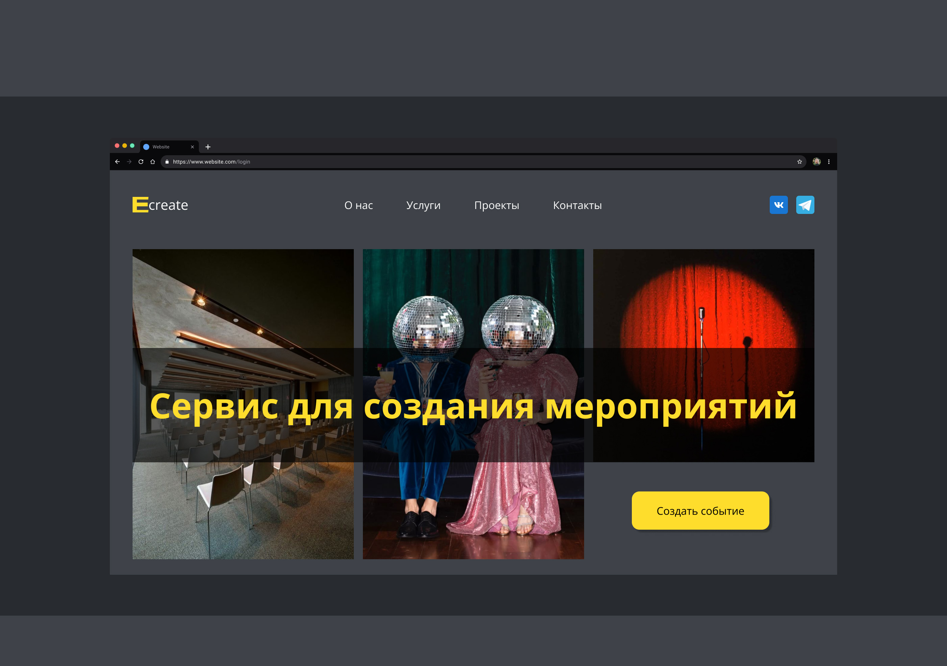
Task: Open the Telegram icon link
Action: coord(805,205)
